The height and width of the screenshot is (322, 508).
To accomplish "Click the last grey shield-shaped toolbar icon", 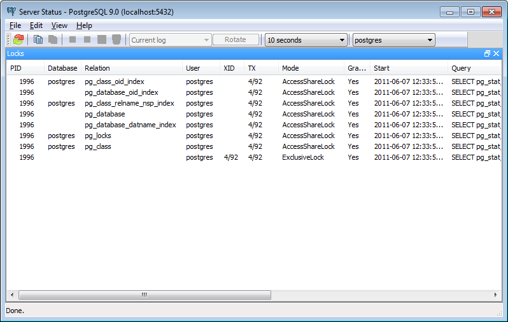I will point(116,39).
